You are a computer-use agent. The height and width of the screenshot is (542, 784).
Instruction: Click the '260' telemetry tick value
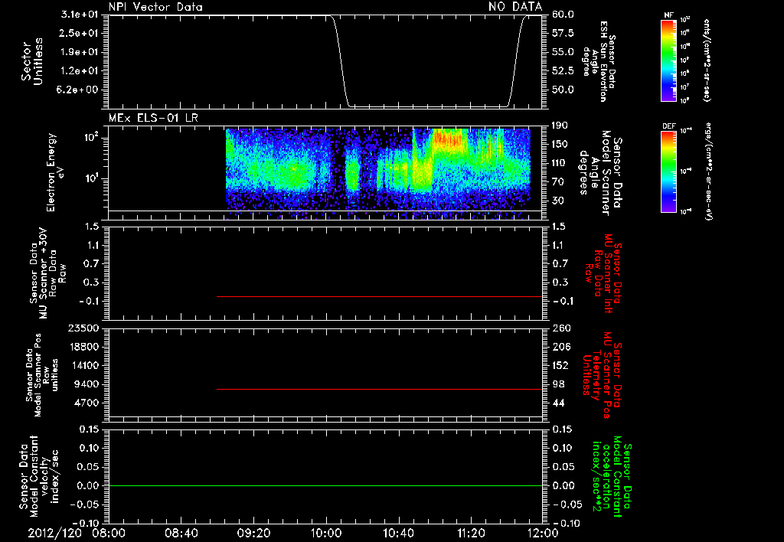[x=562, y=328]
